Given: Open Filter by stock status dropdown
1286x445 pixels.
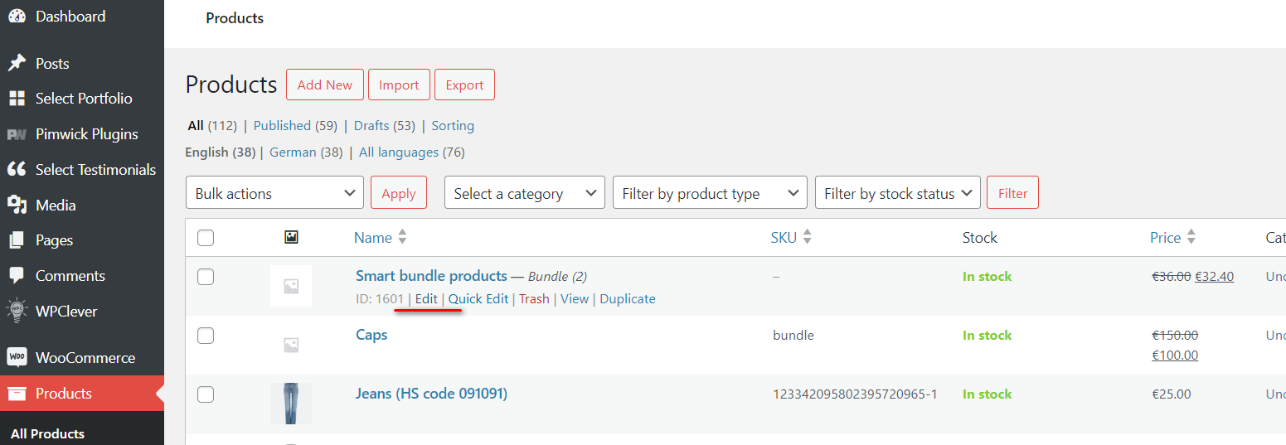Looking at the screenshot, I should coord(897,193).
